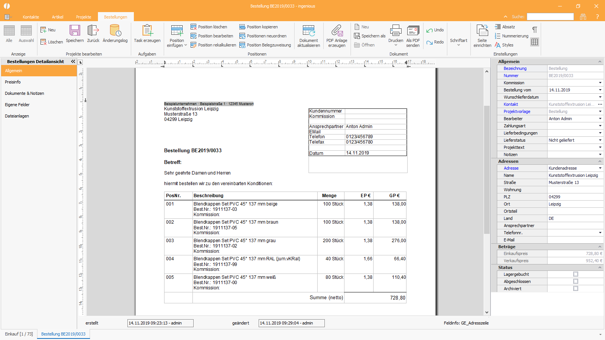
Task: Create new order with Neu
Action: click(x=48, y=30)
